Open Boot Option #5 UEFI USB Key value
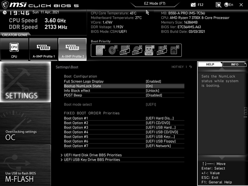Viewport: 248px width, 186px height. 160,137
